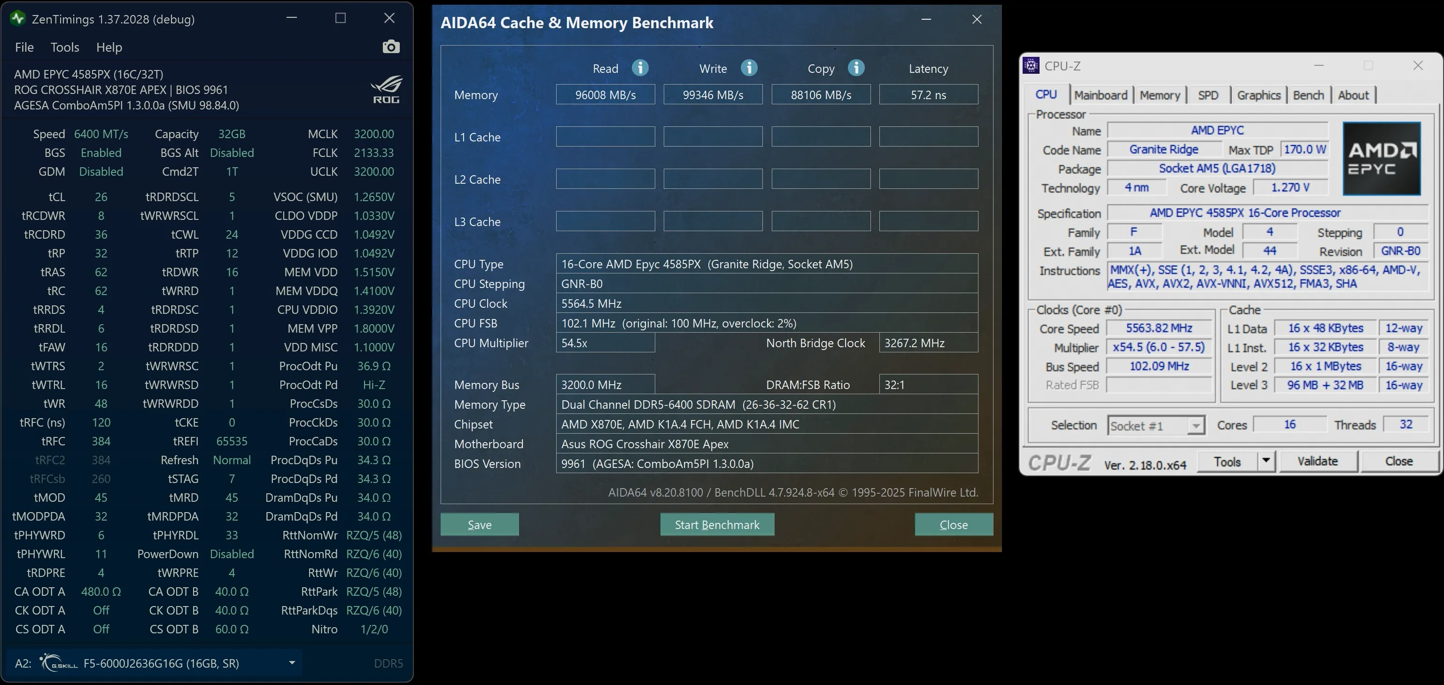Click the North Bridge Clock 3267.2 MHz value
The width and height of the screenshot is (1444, 685).
(x=929, y=342)
